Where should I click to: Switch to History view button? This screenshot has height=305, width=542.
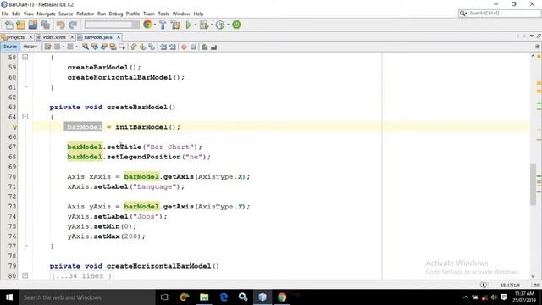(x=30, y=47)
